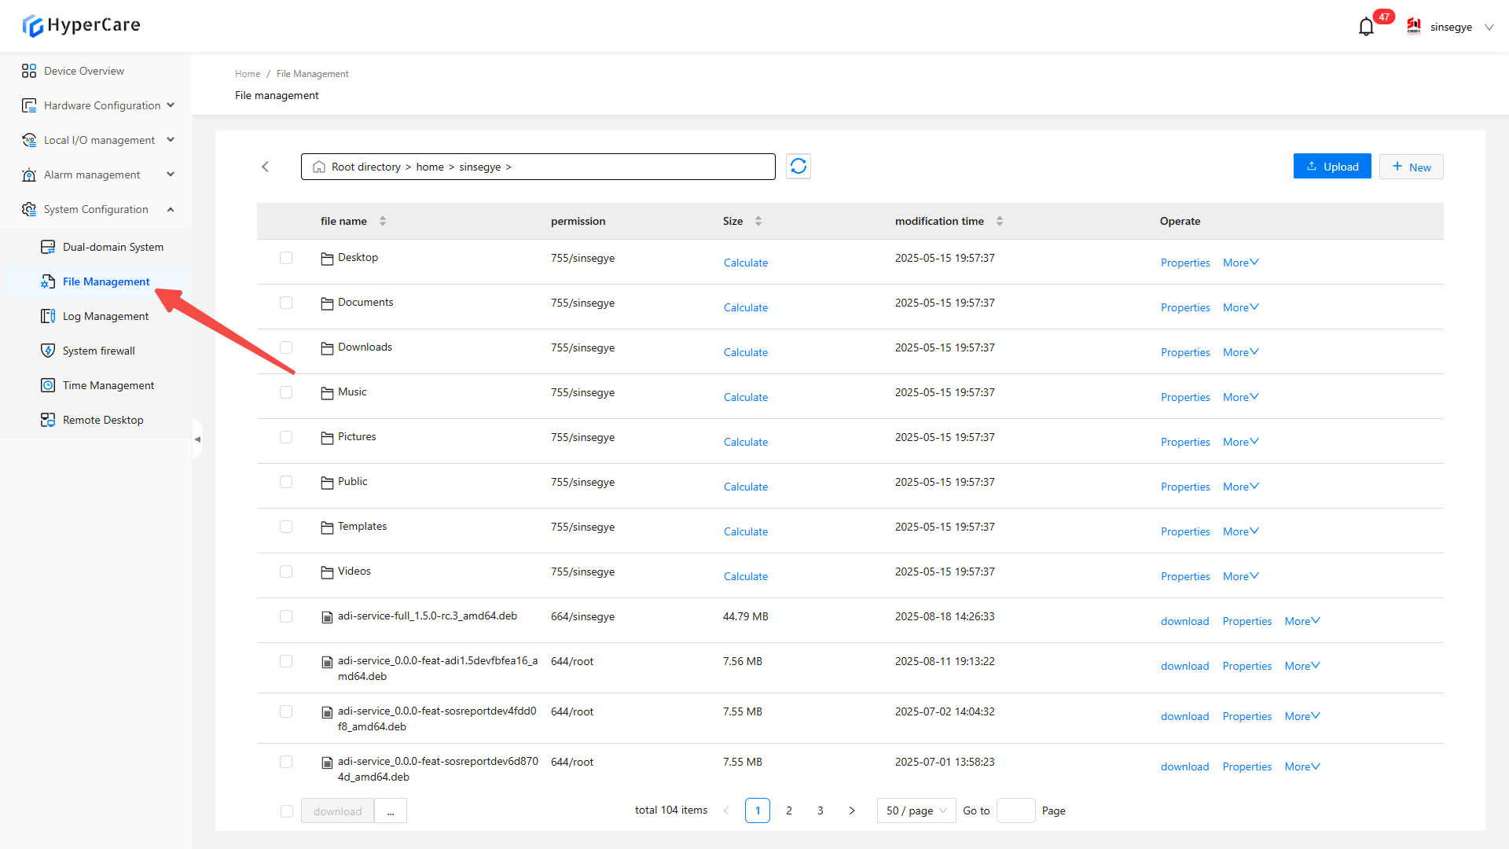Click the Upload button
The width and height of the screenshot is (1509, 849).
pos(1332,167)
